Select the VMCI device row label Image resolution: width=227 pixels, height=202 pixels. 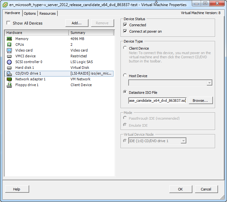[x=25, y=56]
